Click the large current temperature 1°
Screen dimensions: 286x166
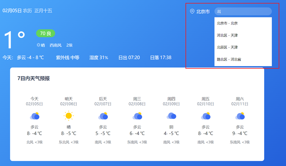(15, 39)
